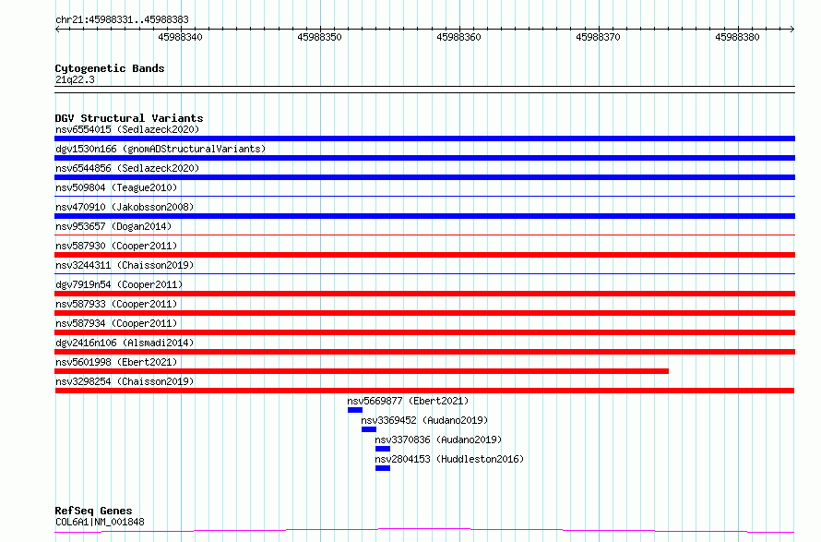Select the blue bar under nsv470910

pyautogui.click(x=424, y=216)
